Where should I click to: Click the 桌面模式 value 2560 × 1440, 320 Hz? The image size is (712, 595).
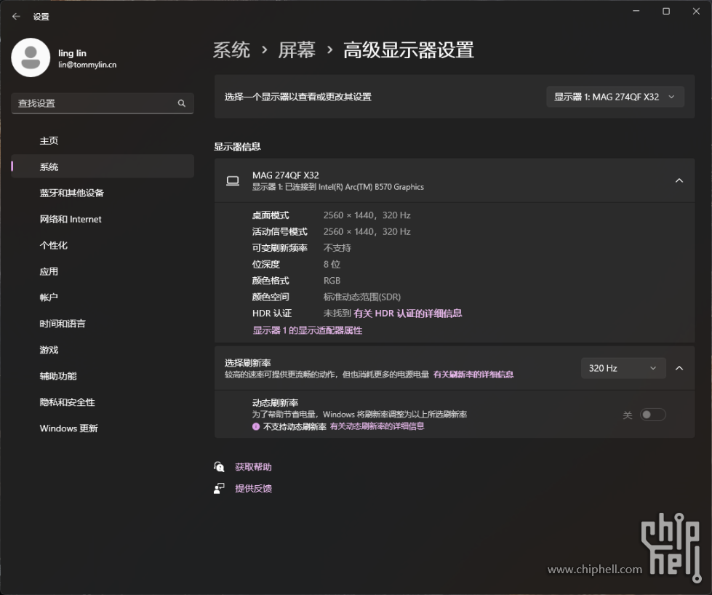367,215
